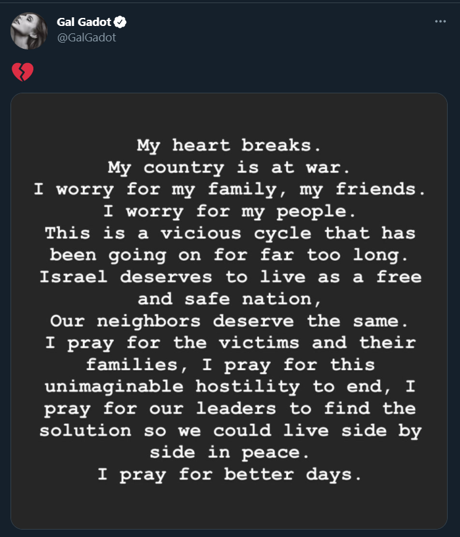The width and height of the screenshot is (460, 537).
Task: Click the blue verified badge
Action: pos(120,22)
